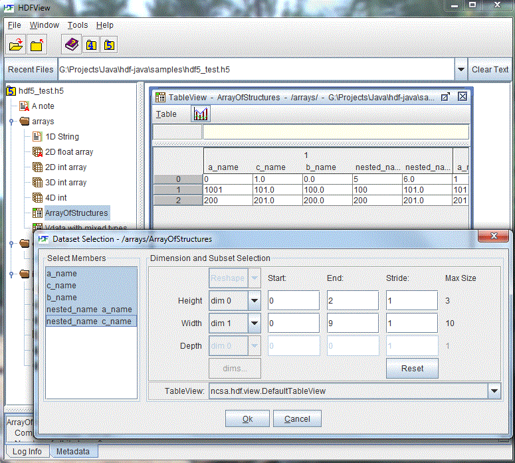Click the Height Stride input field
515x463 pixels.
[412, 300]
